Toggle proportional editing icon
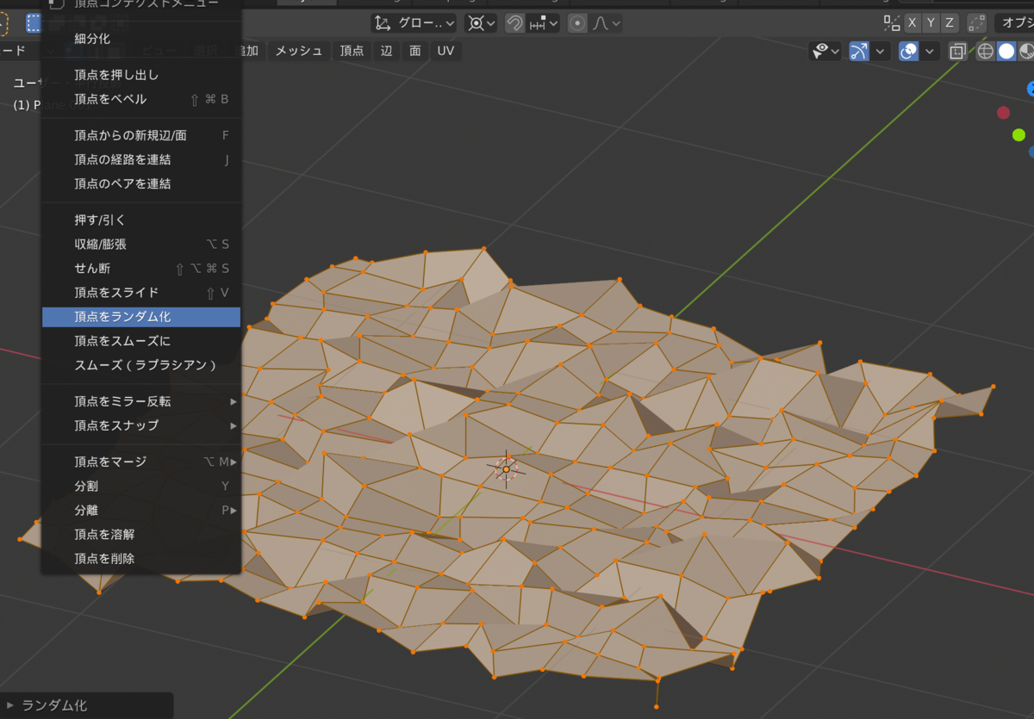The width and height of the screenshot is (1034, 719). point(577,23)
